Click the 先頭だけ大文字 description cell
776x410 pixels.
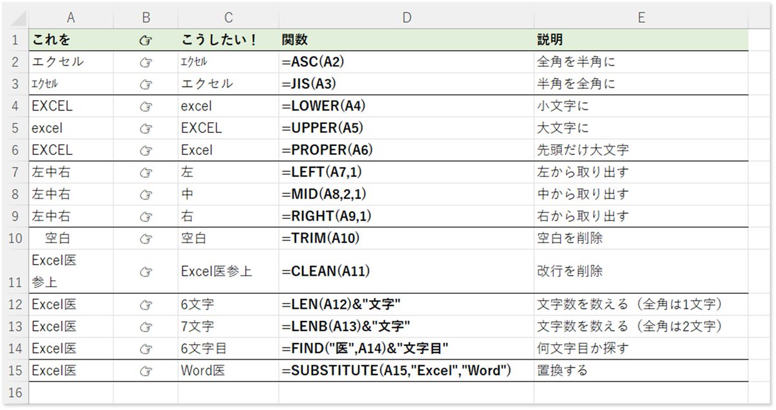click(x=641, y=150)
